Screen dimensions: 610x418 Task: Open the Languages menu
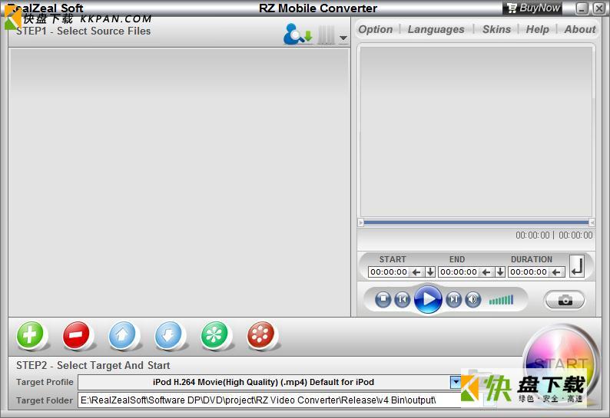[436, 29]
